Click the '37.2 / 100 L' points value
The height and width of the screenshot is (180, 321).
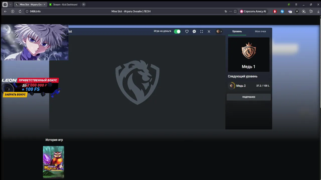(x=263, y=86)
